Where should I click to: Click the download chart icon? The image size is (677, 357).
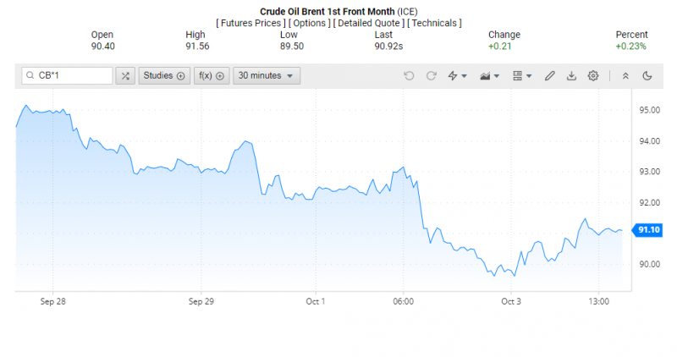pos(571,76)
